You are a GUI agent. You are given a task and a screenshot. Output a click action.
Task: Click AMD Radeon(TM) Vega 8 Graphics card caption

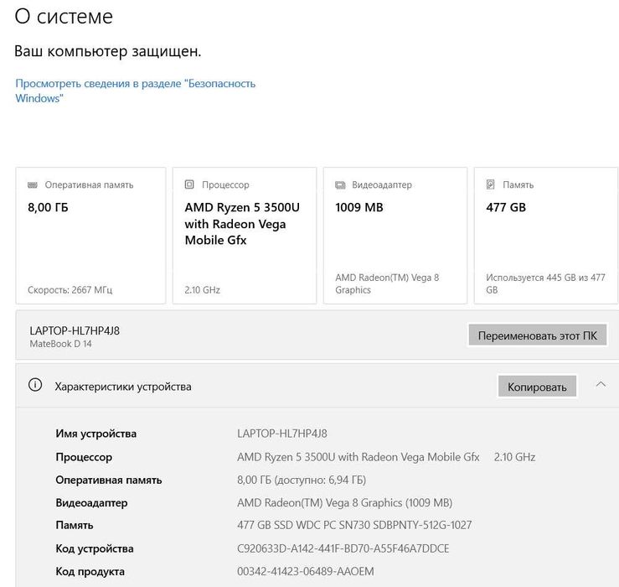tap(387, 283)
